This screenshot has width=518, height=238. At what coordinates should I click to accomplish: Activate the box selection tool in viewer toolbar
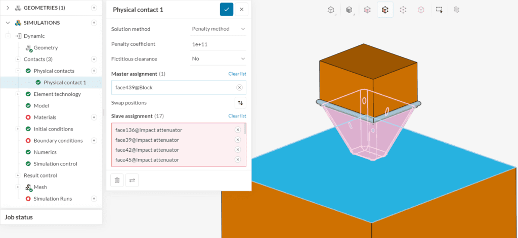click(439, 10)
